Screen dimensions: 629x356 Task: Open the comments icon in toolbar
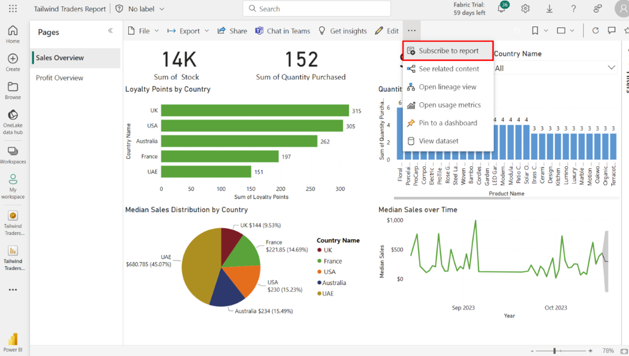612,31
